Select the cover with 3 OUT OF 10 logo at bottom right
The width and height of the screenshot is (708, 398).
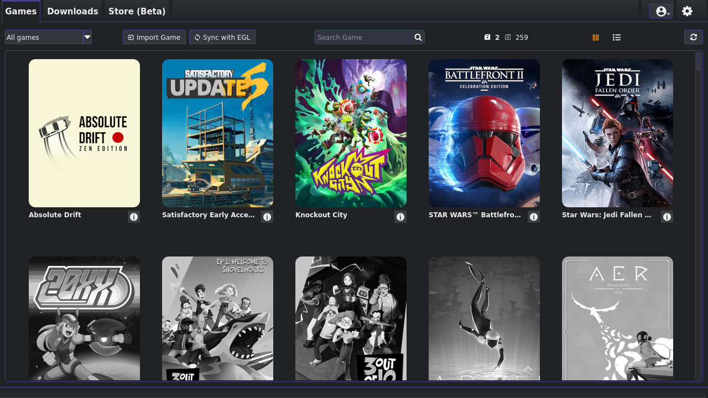pyautogui.click(x=351, y=318)
